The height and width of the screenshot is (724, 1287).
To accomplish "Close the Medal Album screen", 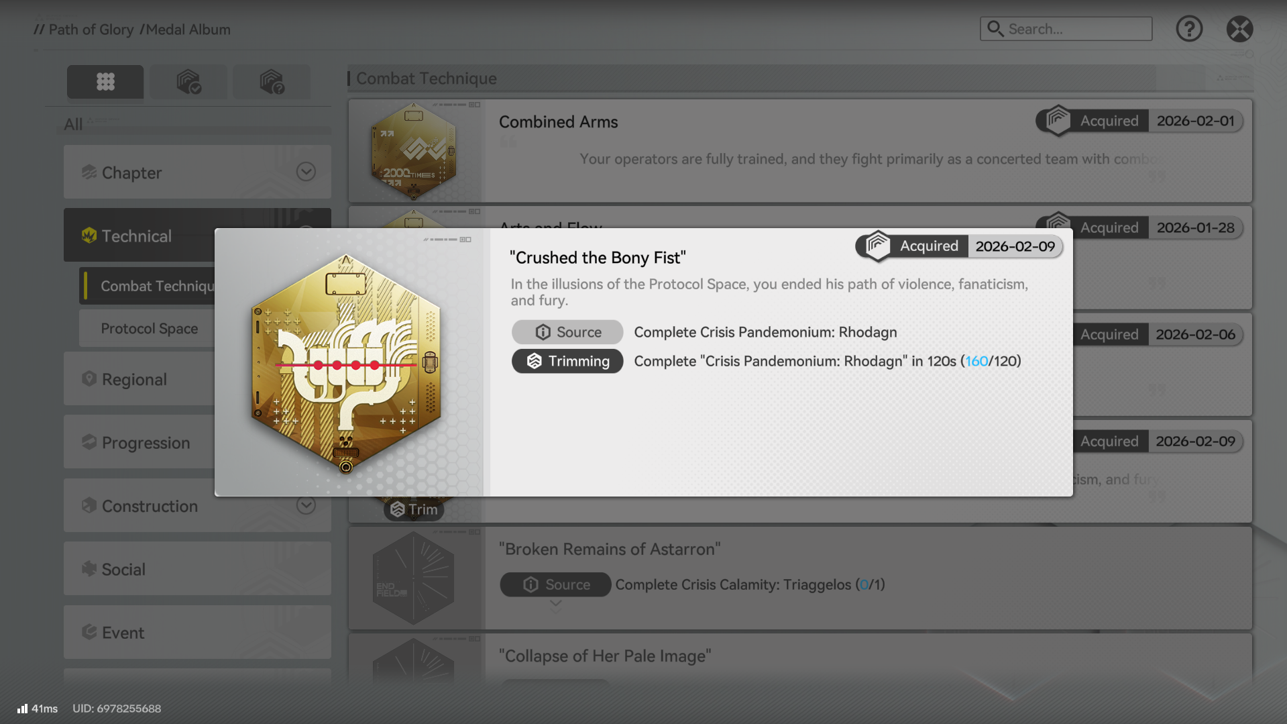I will click(1239, 29).
